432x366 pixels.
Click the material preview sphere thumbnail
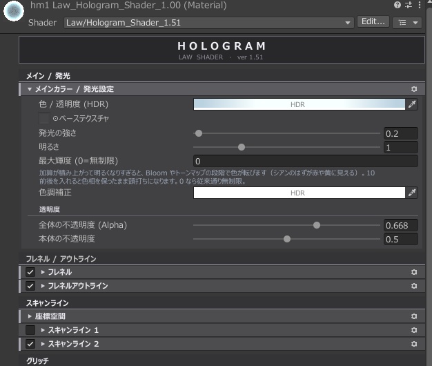click(x=14, y=11)
